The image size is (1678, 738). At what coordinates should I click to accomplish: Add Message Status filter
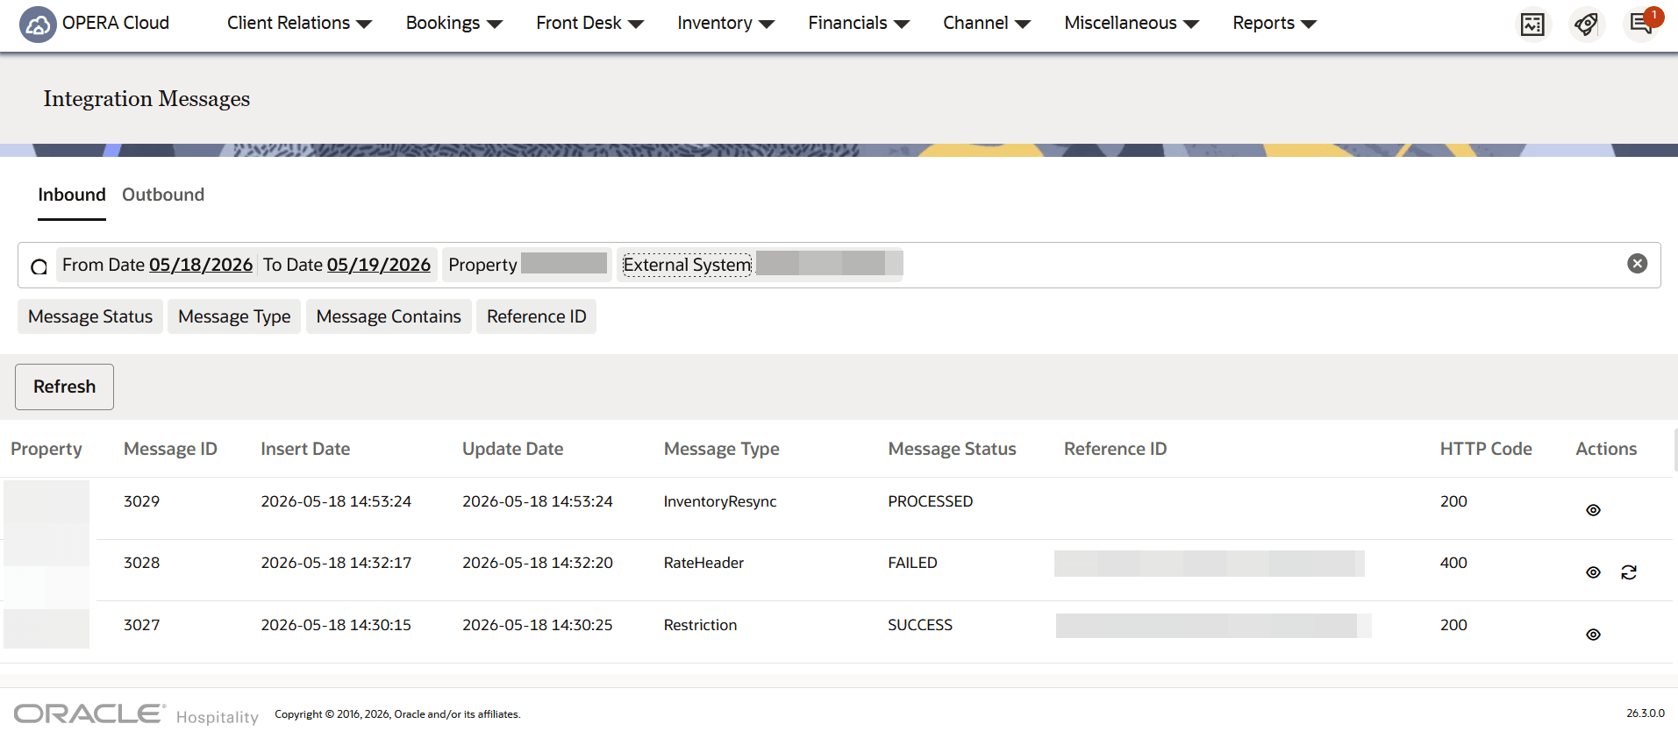coord(90,316)
